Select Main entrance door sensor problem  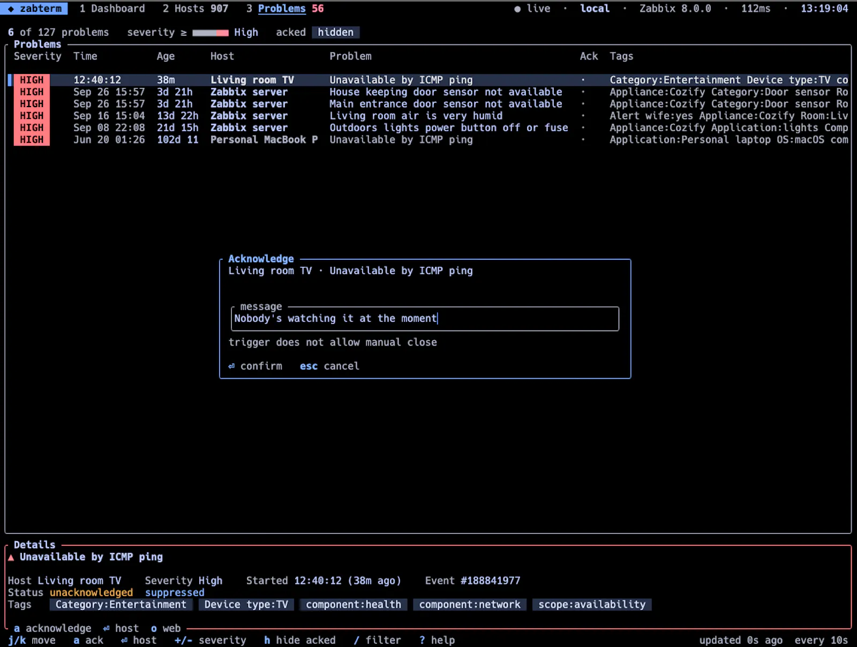[x=428, y=104]
